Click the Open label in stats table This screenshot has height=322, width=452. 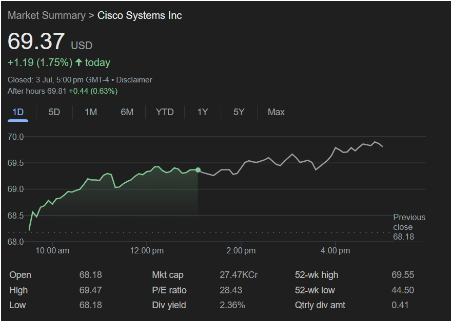20,275
